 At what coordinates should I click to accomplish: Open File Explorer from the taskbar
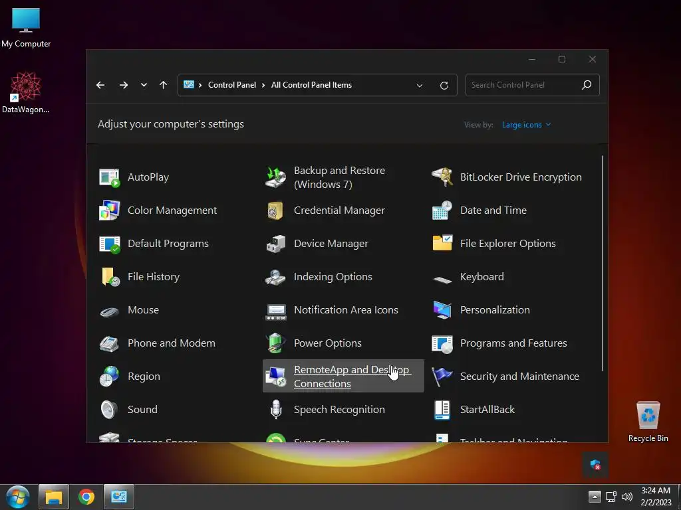54,497
